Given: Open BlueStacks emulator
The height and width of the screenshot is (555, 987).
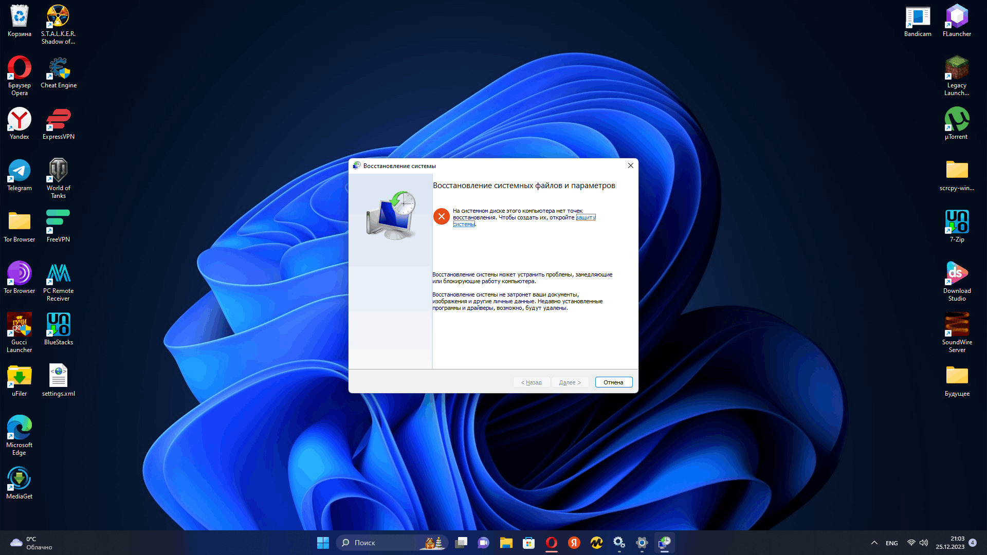Looking at the screenshot, I should tap(58, 327).
